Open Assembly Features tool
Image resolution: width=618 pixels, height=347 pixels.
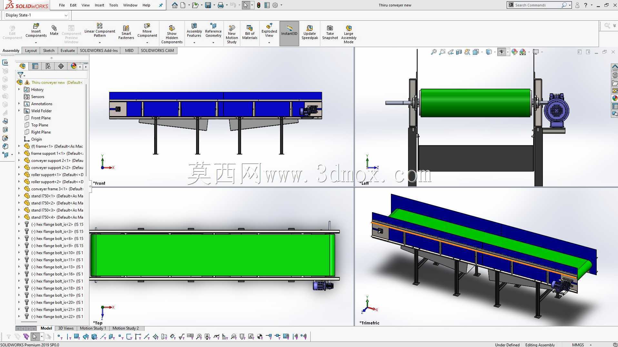[194, 30]
